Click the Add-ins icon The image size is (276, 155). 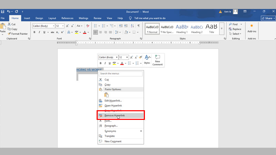pyautogui.click(x=252, y=26)
